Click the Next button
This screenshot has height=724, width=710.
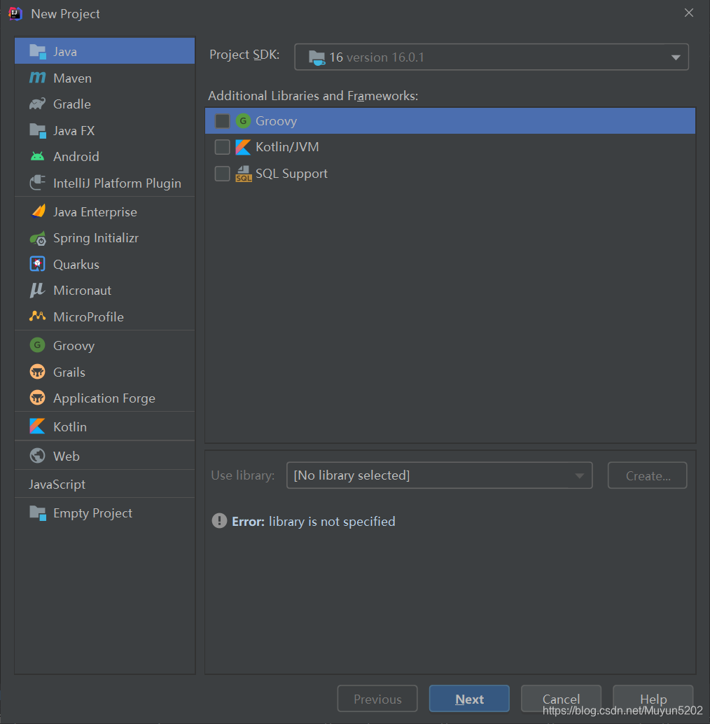pos(469,699)
